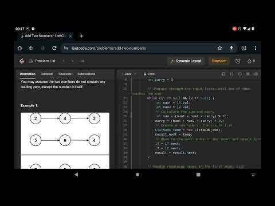Select the leetcode.com address bar URL
Screen dimensions: 275x206
pos(109,48)
